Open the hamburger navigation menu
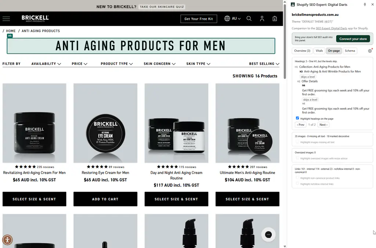 pyautogui.click(x=6, y=19)
